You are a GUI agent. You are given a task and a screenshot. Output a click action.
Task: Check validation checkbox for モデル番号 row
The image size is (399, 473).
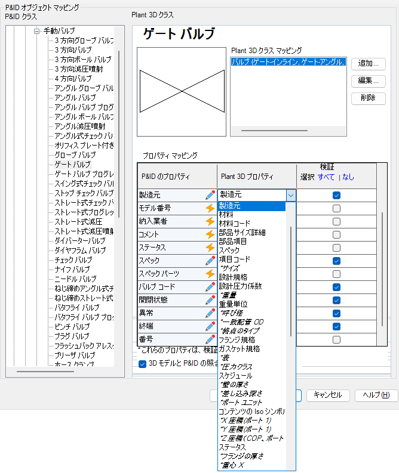pos(336,208)
